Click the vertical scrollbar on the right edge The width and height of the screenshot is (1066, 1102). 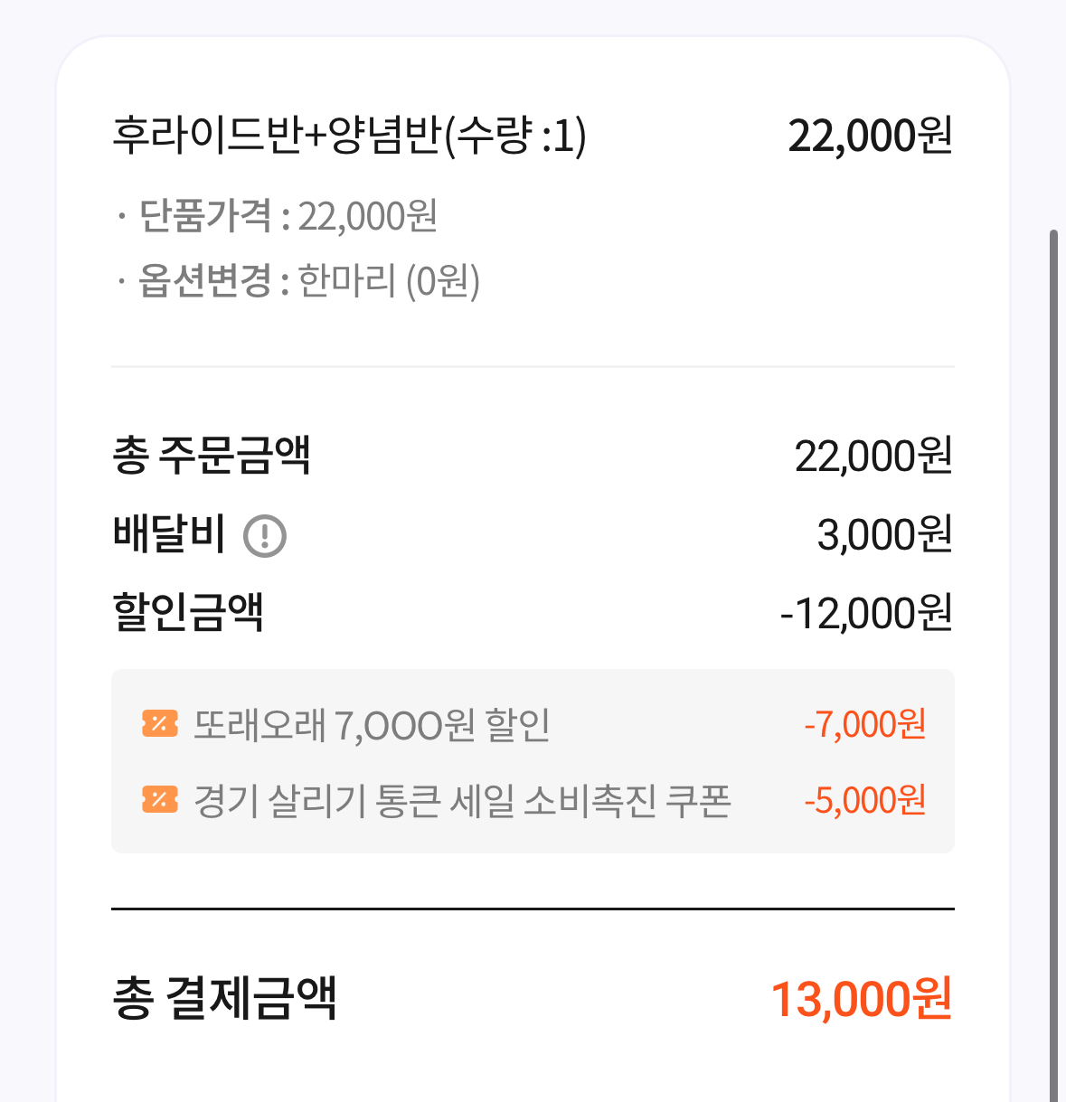(x=1053, y=666)
